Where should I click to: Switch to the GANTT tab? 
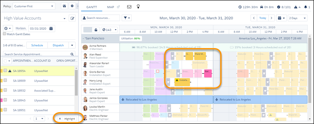(x=92, y=7)
